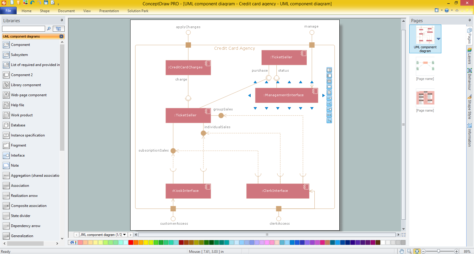Adjust the zoom slider handle
This screenshot has height=254, width=474.
pyautogui.click(x=438, y=251)
